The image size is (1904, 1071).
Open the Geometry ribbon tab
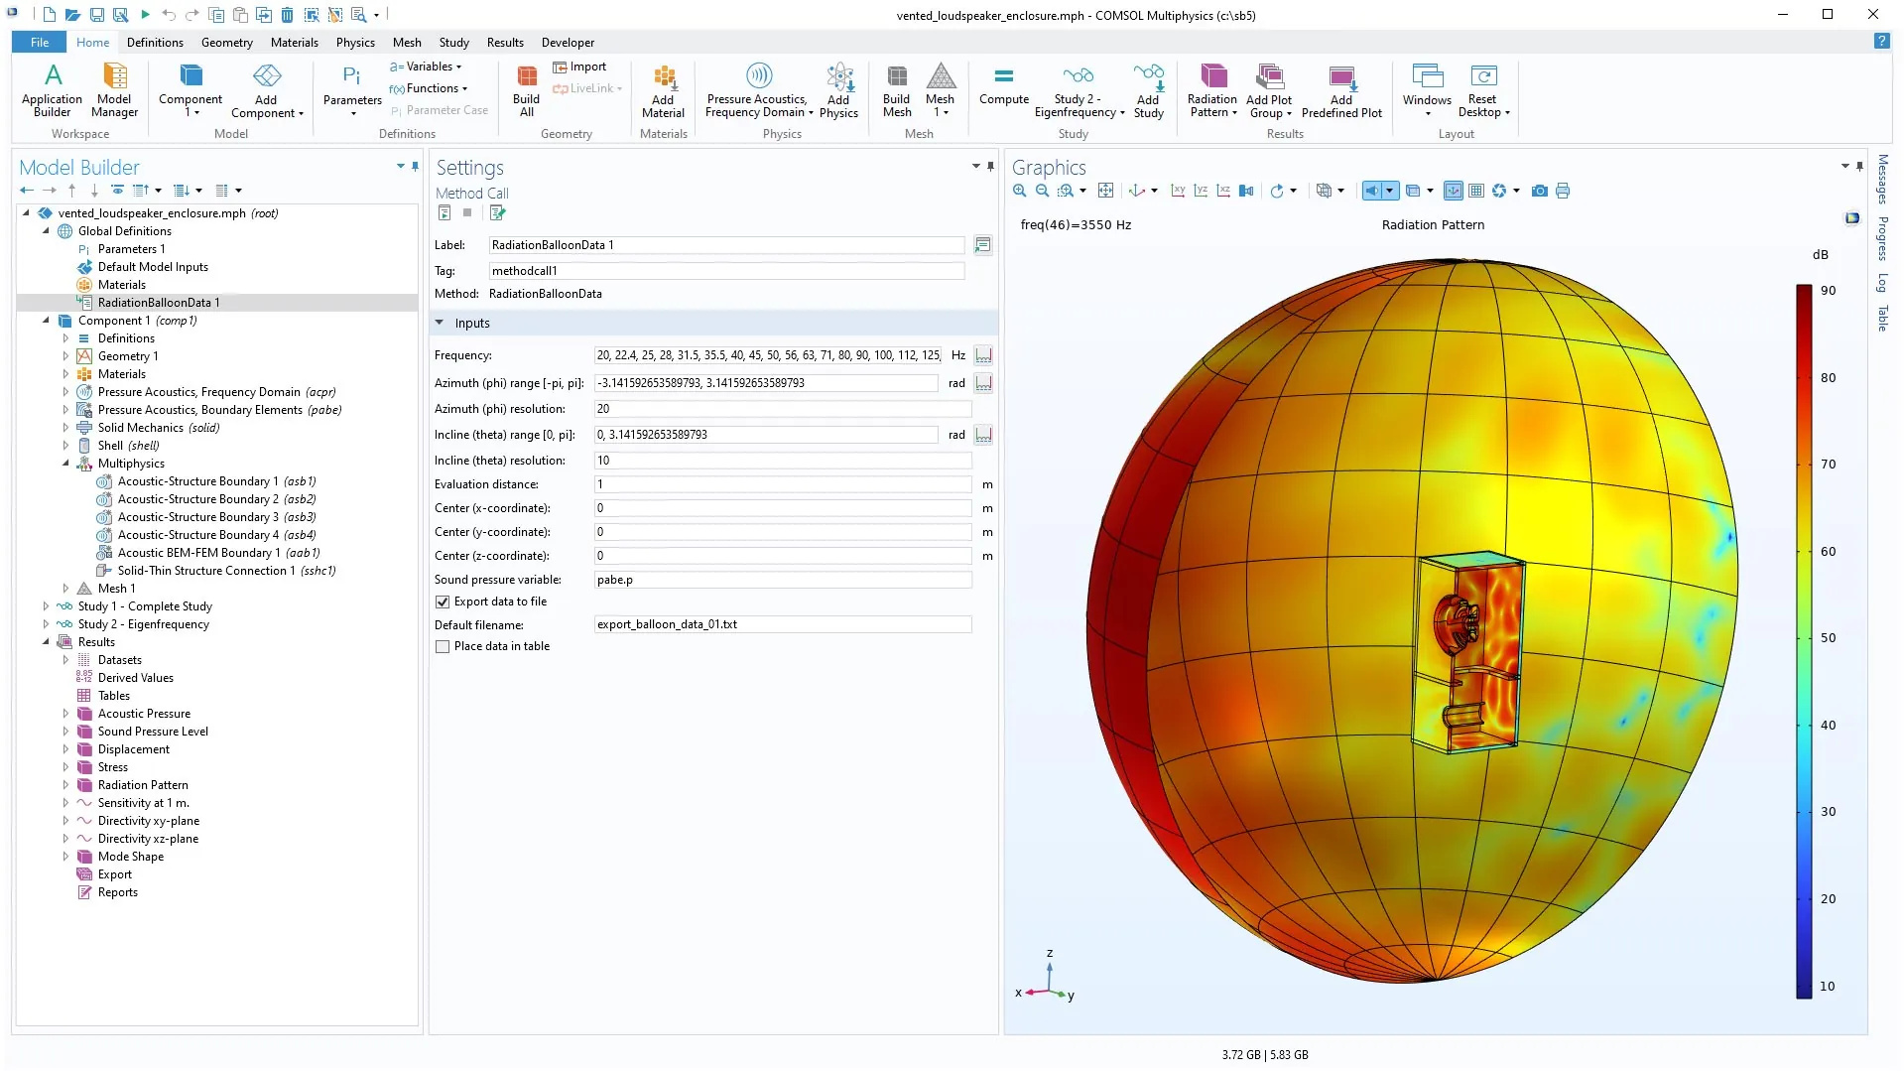click(226, 43)
